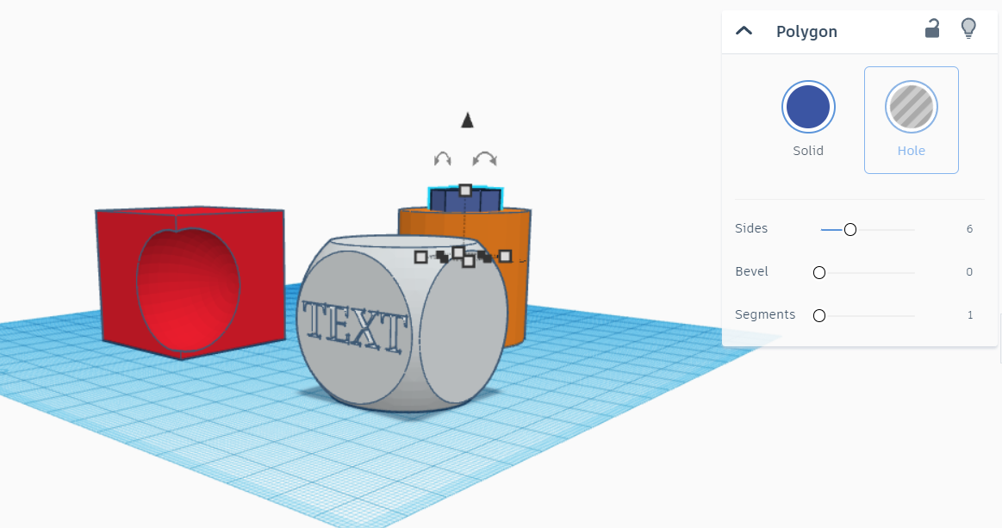Click the Bevel slider handle
Viewport: 1002px width, 528px height.
click(x=819, y=273)
